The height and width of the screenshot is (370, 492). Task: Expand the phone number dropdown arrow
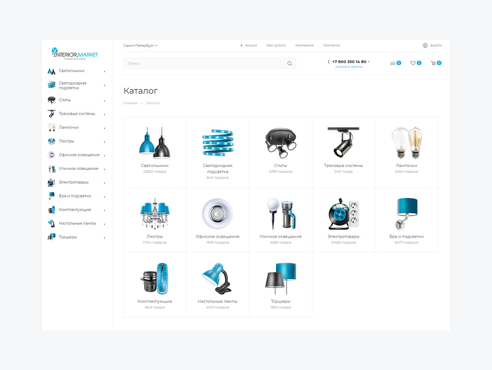369,62
